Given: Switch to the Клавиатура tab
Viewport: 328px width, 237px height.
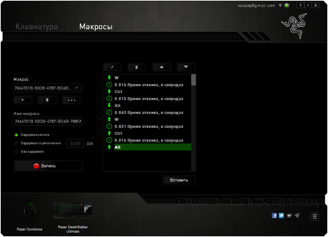Looking at the screenshot, I should (36, 27).
